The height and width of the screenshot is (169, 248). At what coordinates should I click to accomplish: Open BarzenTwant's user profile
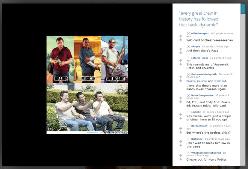[x=199, y=126]
